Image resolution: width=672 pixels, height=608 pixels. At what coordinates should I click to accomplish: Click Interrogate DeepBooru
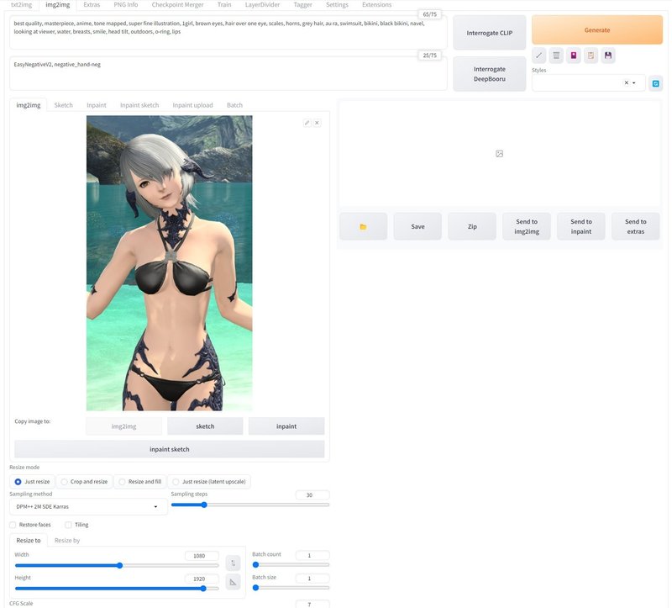pos(488,73)
